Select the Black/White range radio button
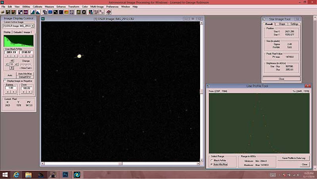This screenshot has height=179, width=317. (211, 160)
